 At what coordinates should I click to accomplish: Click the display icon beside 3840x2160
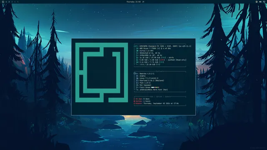point(137,53)
